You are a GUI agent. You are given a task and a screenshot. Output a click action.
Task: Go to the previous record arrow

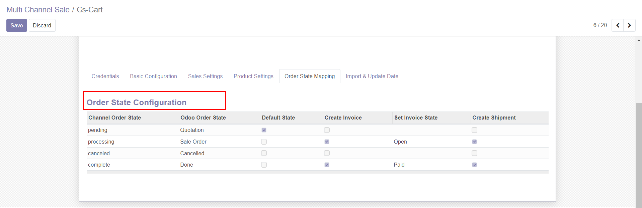[618, 25]
